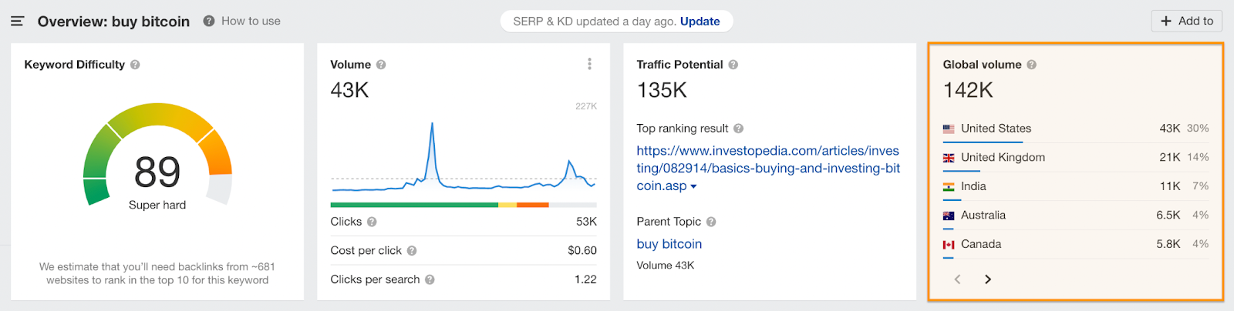
Task: Open the investopedia top ranking URL
Action: click(x=768, y=168)
